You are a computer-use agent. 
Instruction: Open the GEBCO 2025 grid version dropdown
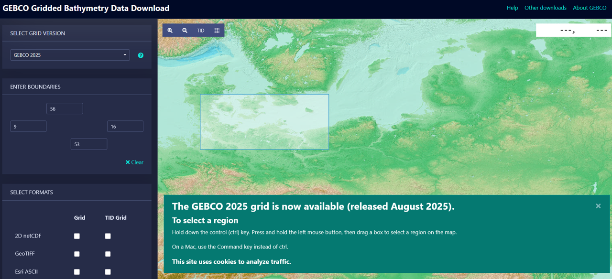tap(70, 55)
